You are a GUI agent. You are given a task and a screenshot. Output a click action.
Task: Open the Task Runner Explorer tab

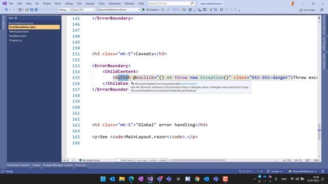coord(18,165)
